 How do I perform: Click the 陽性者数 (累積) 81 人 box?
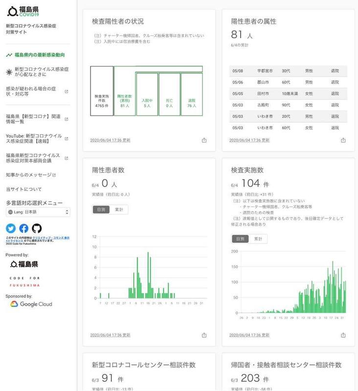[125, 91]
